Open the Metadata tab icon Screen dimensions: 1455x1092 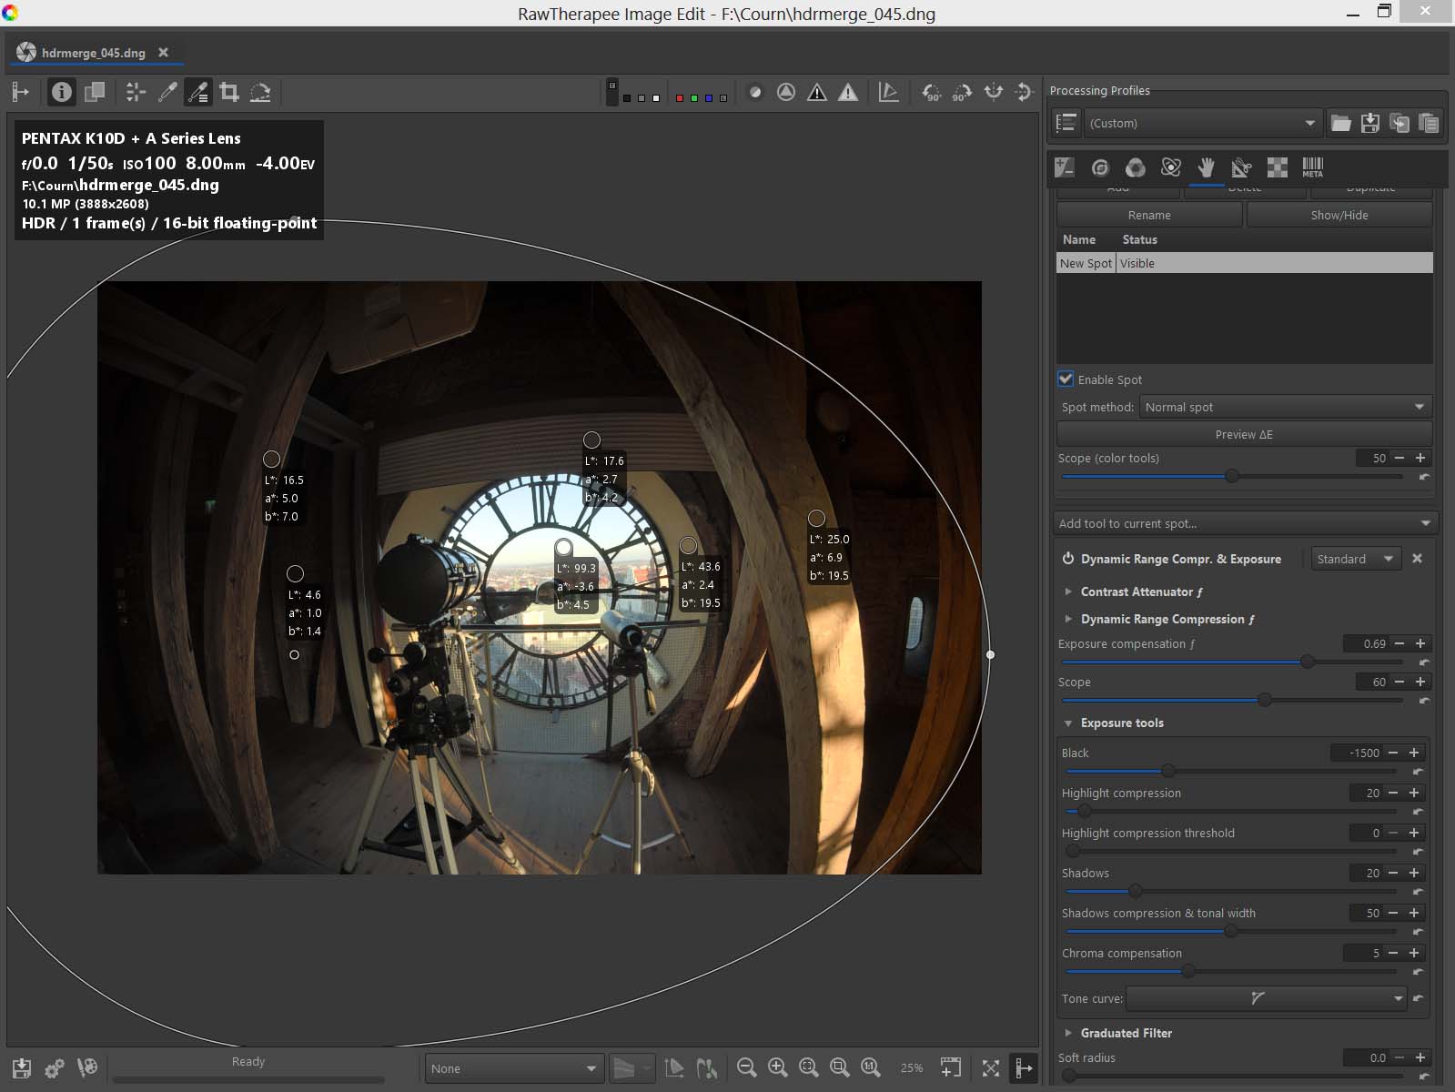click(1312, 167)
